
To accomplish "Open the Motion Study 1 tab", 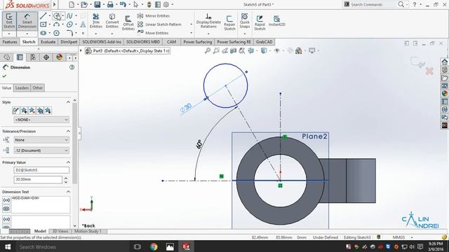I will click(88, 231).
